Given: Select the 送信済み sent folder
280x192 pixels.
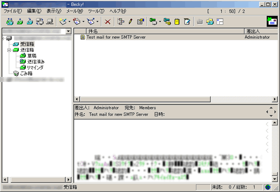Looking at the screenshot, I should [36, 62].
